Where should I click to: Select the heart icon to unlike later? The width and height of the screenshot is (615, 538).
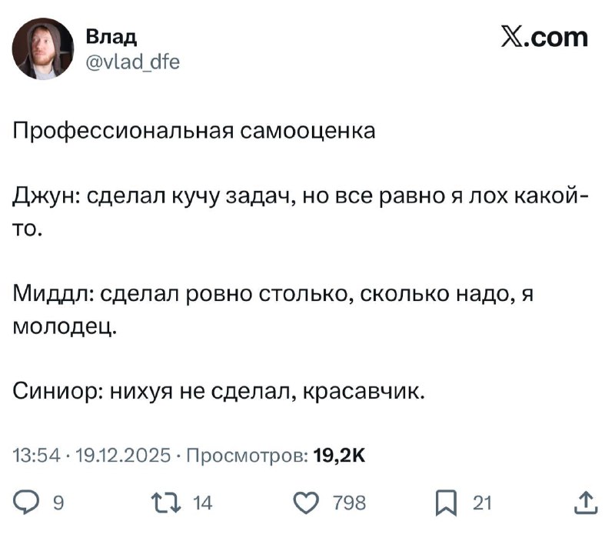307,503
